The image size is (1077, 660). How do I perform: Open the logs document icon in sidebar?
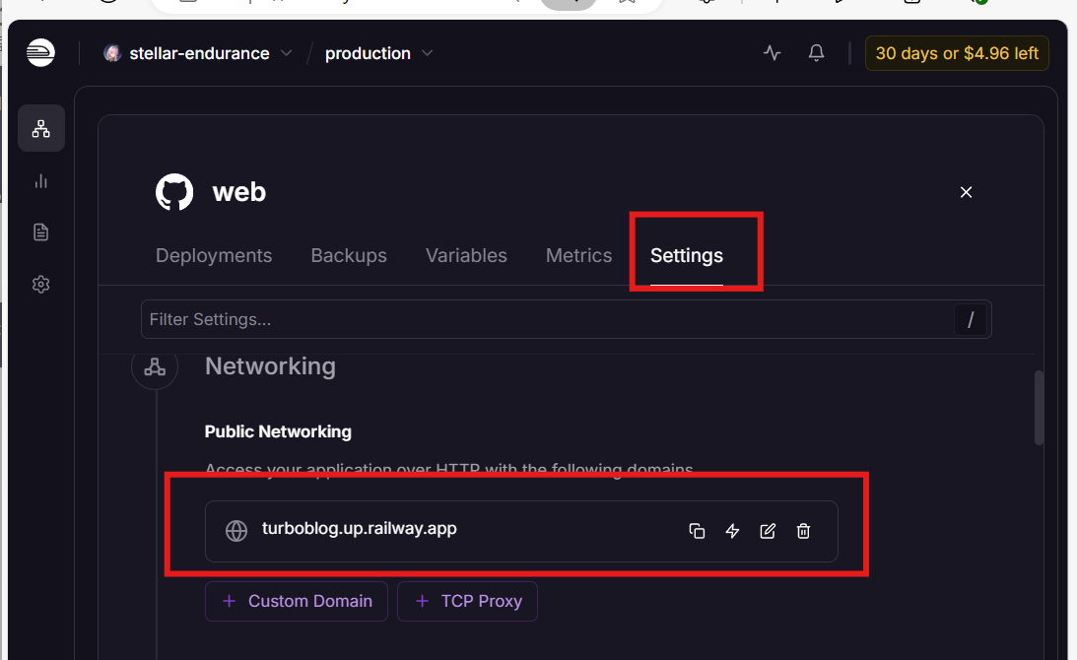41,232
